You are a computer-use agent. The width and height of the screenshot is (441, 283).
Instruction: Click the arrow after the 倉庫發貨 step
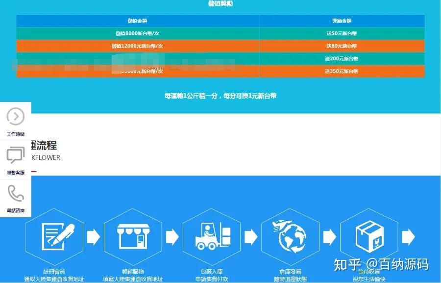330,237
